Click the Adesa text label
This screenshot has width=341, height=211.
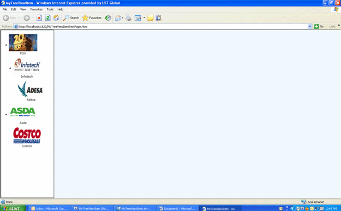31,99
